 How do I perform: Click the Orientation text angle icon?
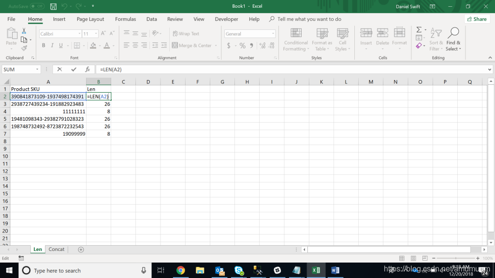coord(155,33)
